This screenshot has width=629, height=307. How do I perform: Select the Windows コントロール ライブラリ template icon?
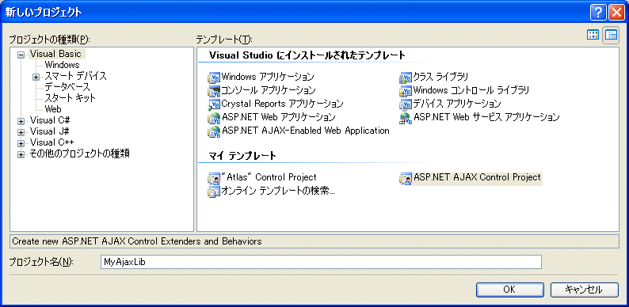click(406, 91)
